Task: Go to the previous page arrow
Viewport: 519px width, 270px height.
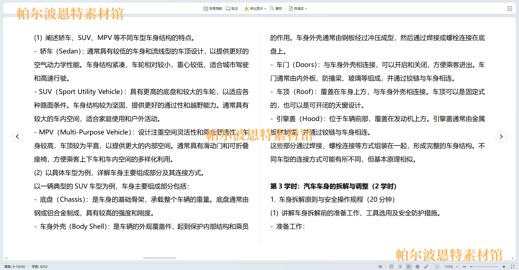Action: click(18, 136)
